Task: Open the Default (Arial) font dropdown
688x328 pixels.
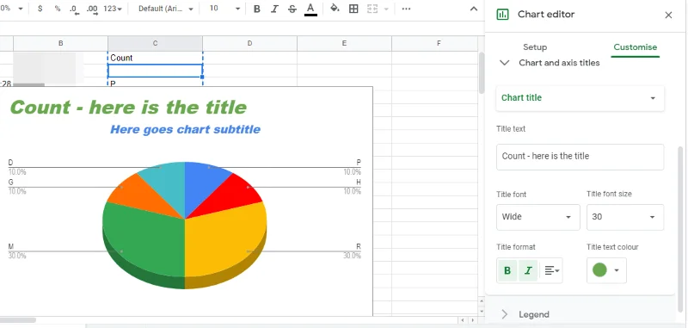Action: pos(165,9)
